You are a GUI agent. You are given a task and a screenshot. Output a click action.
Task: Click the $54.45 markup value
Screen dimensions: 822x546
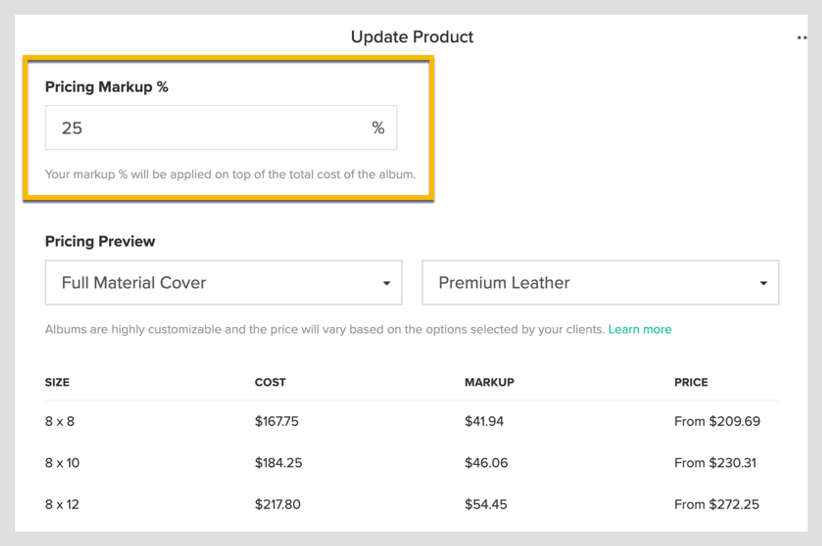(x=486, y=504)
